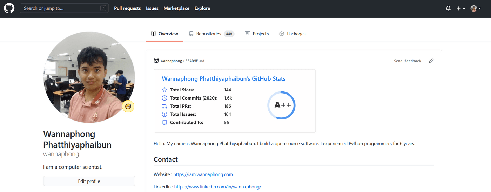Image resolution: width=491 pixels, height=192 pixels.
Task: Click the Contributed to label
Action: click(187, 122)
